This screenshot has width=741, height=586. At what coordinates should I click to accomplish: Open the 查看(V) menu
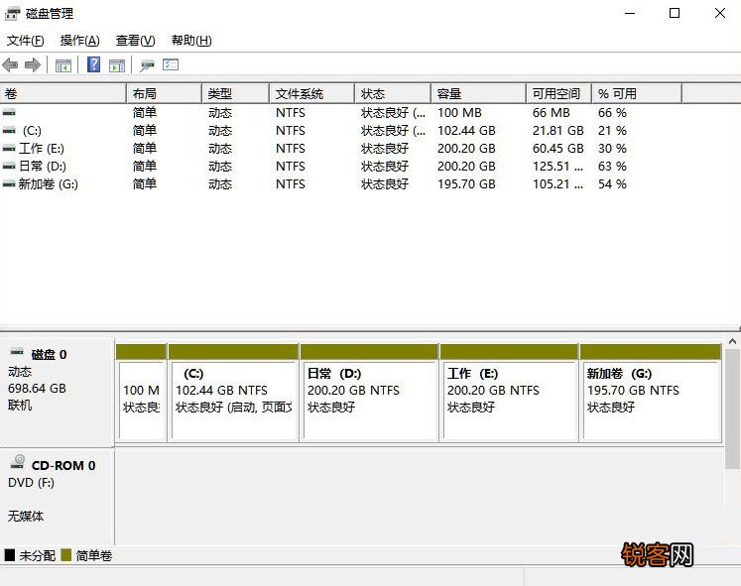(x=135, y=41)
